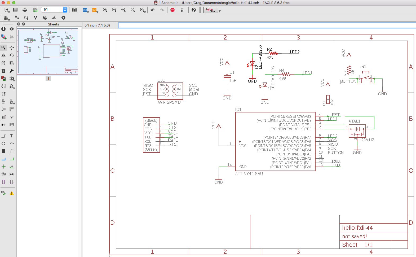Select the Circle draw tool
This screenshot has width=416, height=257.
(3, 143)
